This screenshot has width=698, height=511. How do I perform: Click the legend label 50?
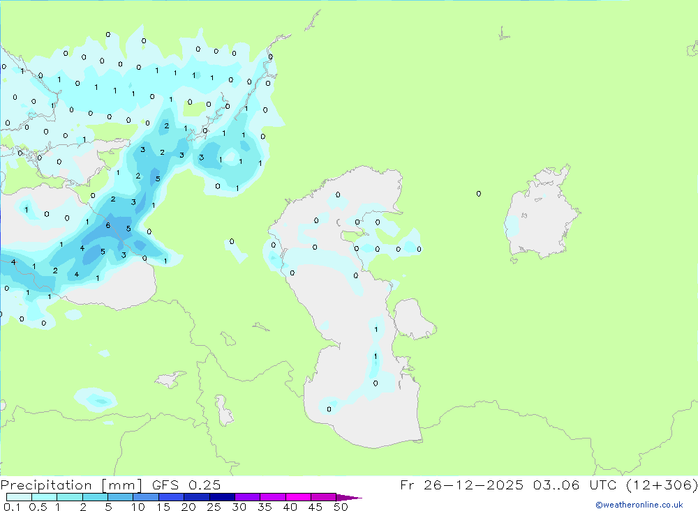coord(341,507)
